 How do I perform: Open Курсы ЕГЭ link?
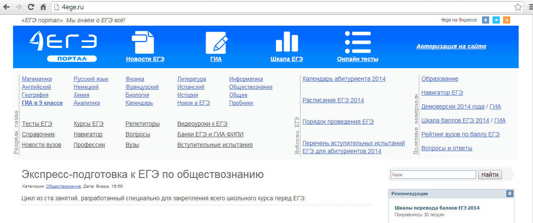pyautogui.click(x=88, y=124)
